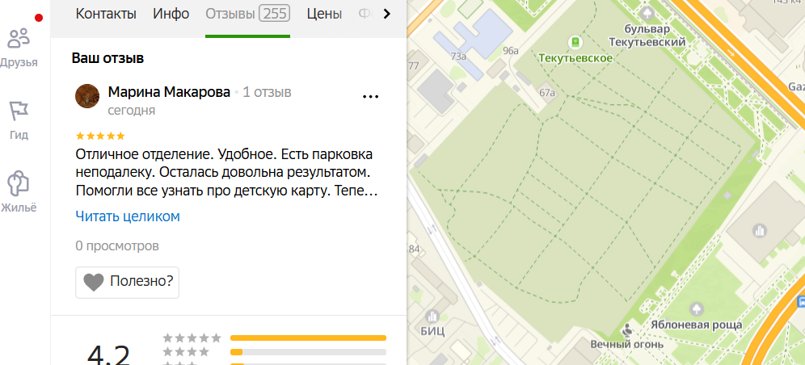This screenshot has height=365, width=805.
Task: Click building label 67а on map
Action: coord(547,93)
